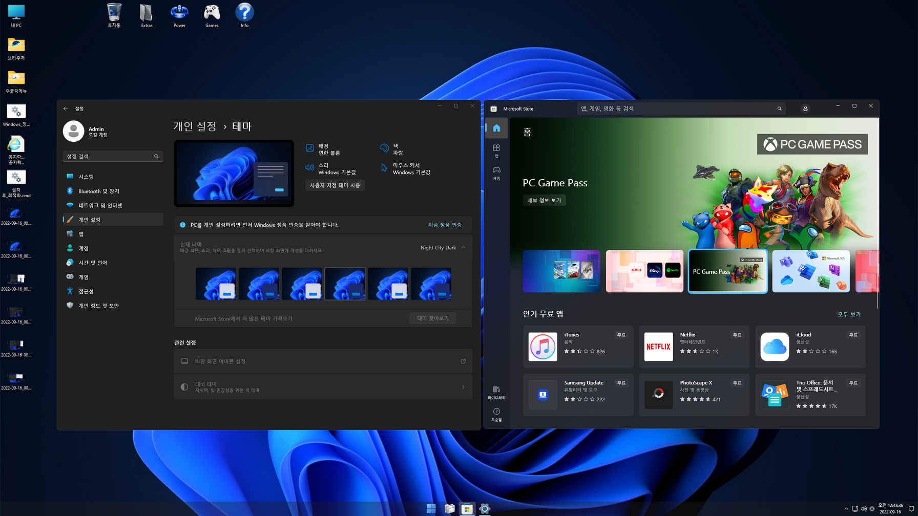The height and width of the screenshot is (516, 918).
Task: Select 게임 in Settings navigation
Action: pyautogui.click(x=113, y=277)
